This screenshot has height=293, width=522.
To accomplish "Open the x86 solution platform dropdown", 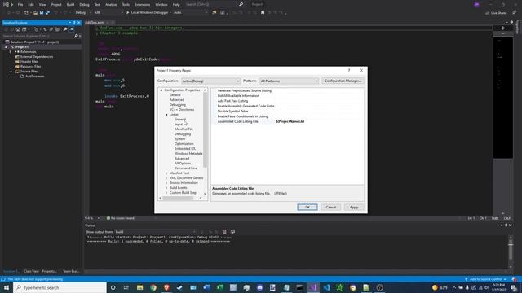I will tap(108, 13).
